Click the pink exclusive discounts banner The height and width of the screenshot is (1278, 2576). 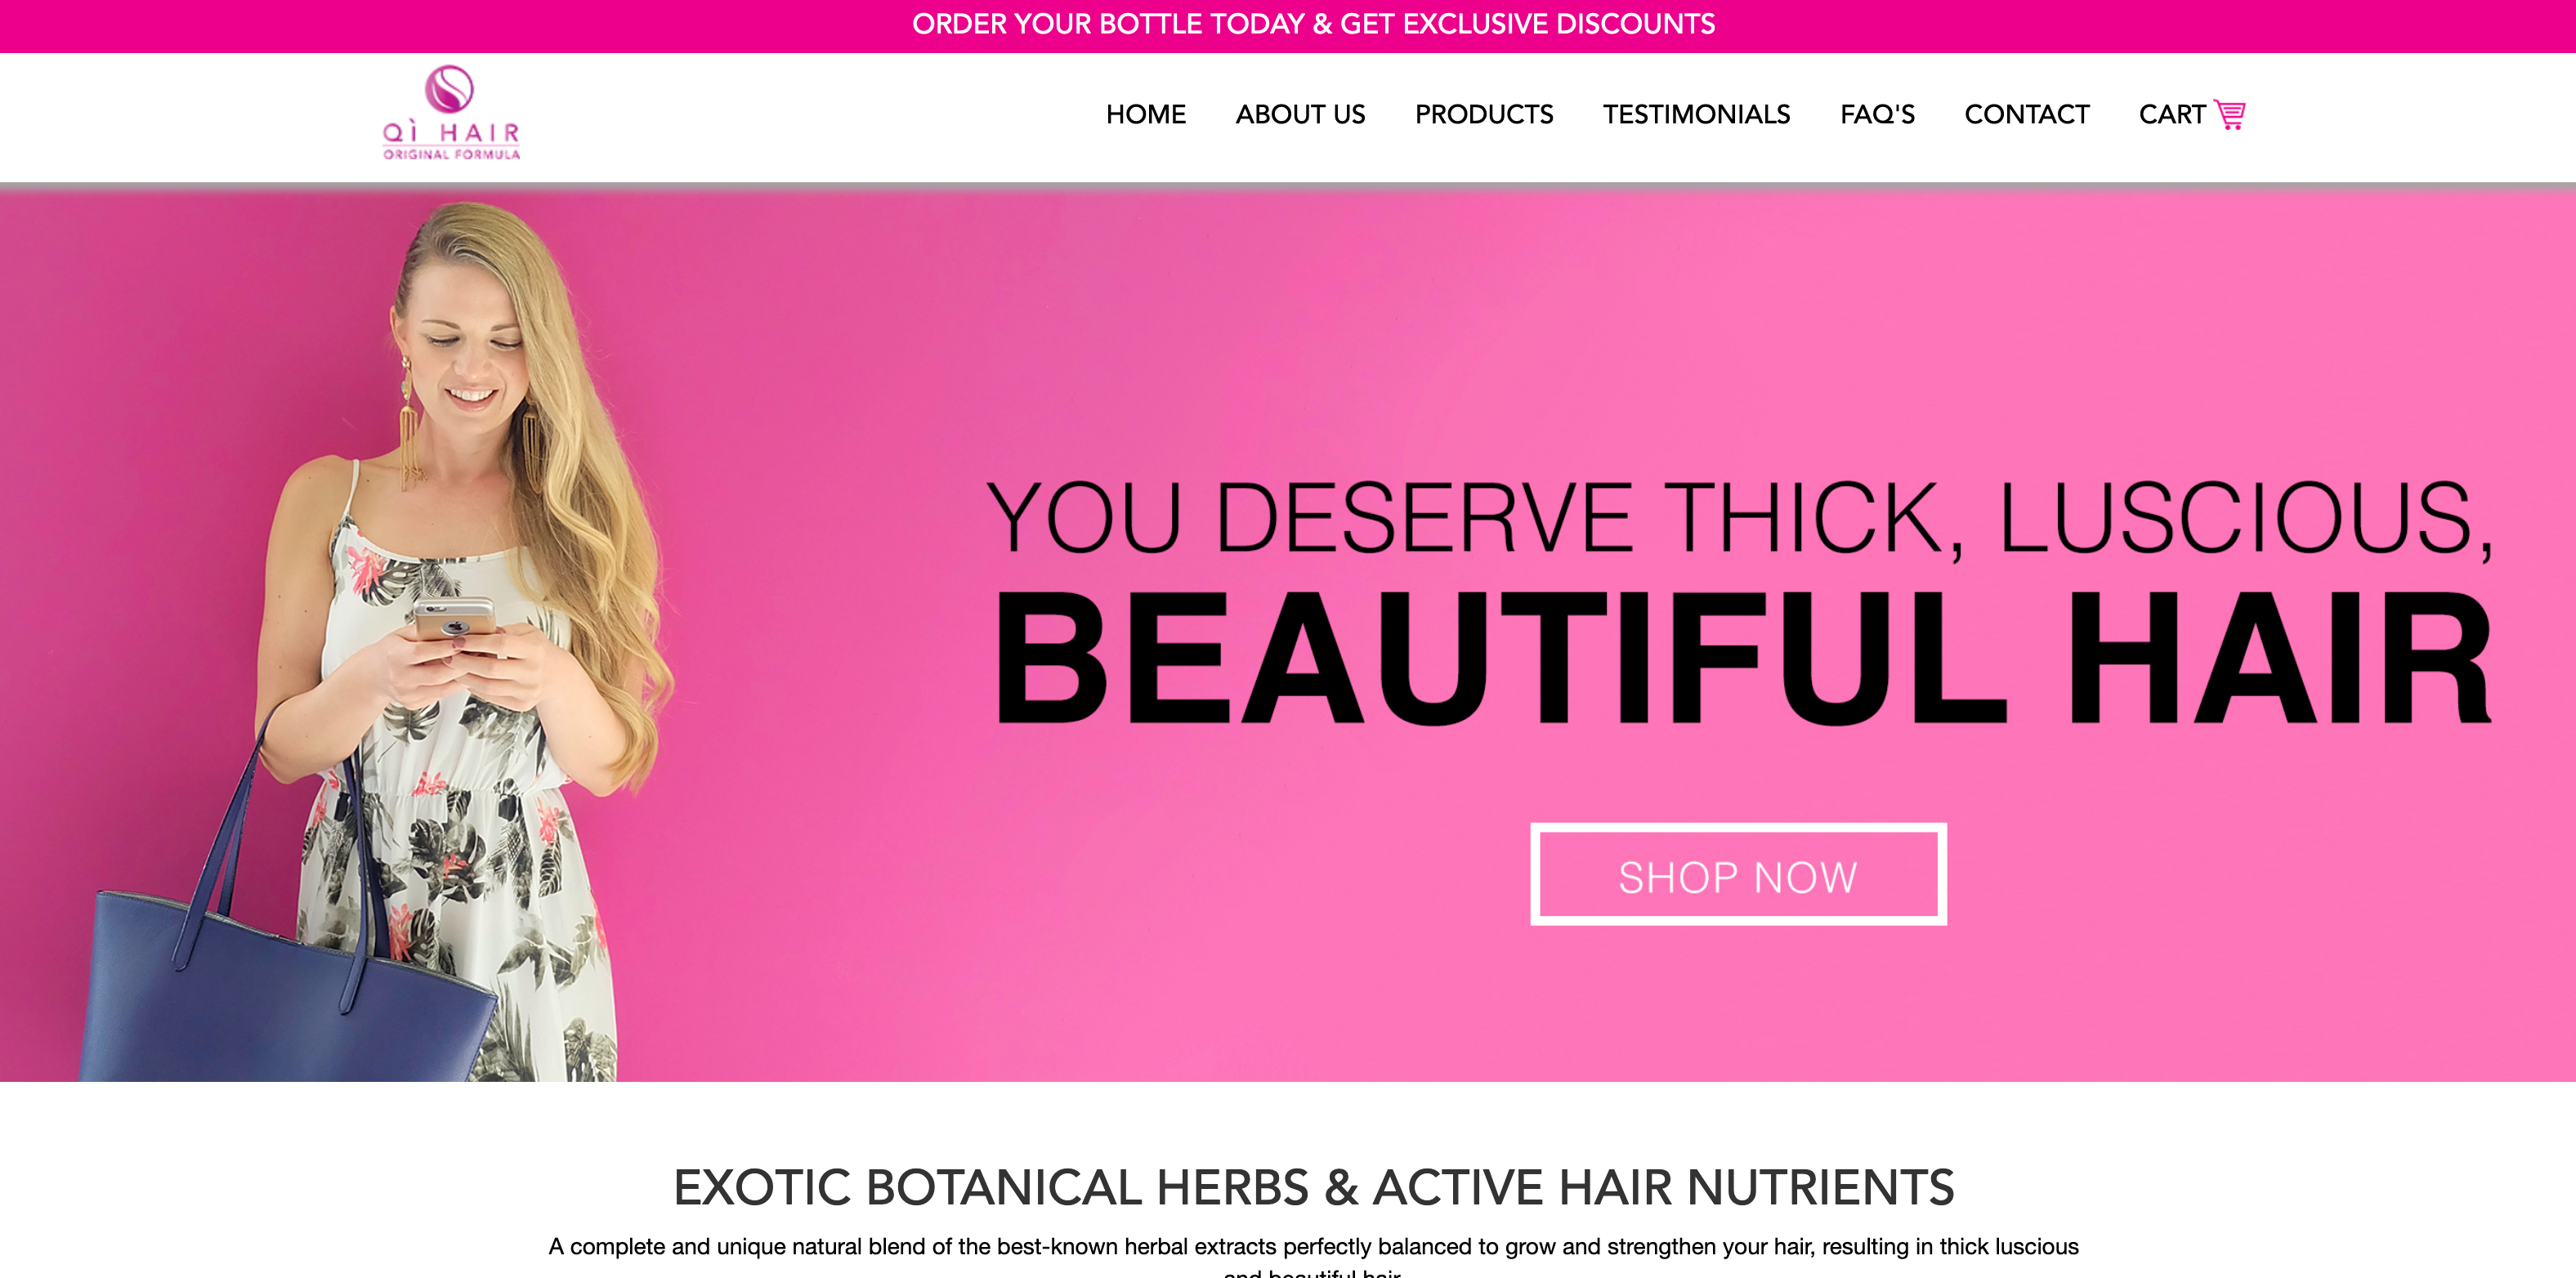(1288, 26)
